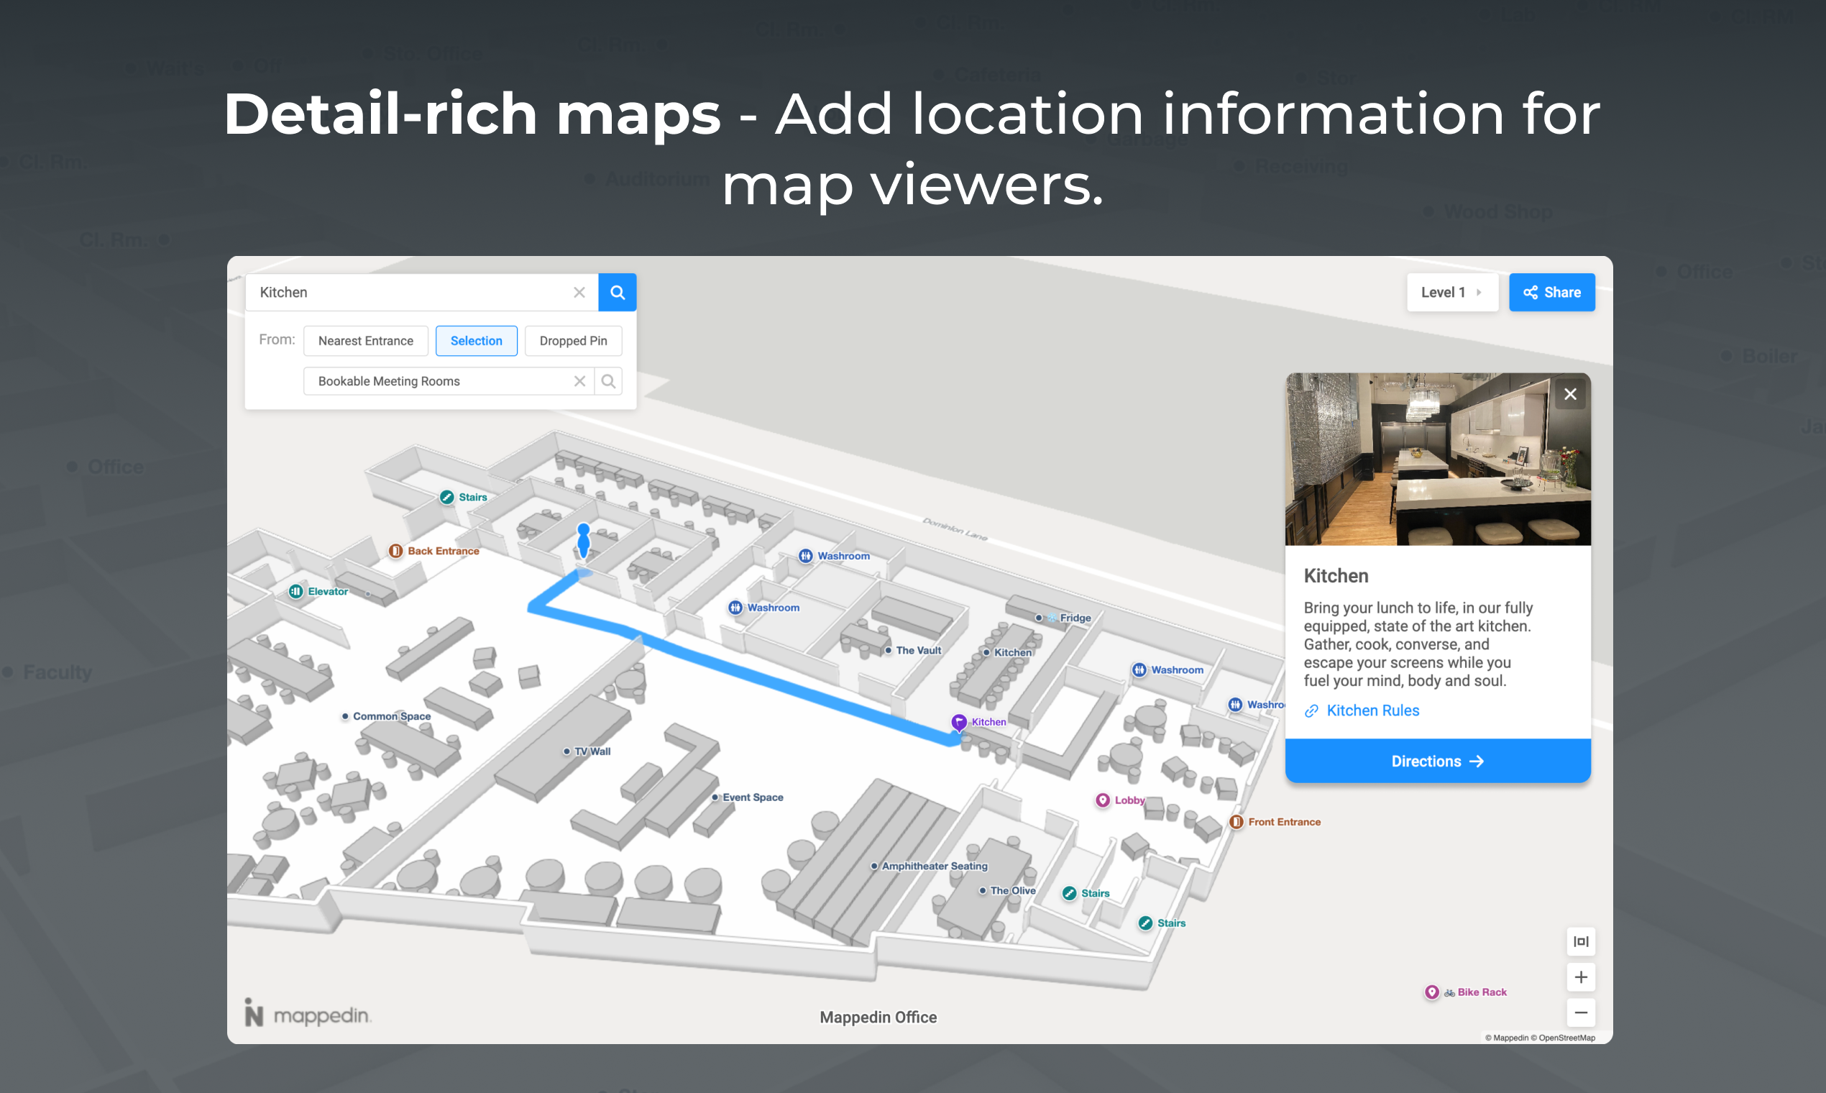Open the Kitchen Rules link
Image resolution: width=1826 pixels, height=1093 pixels.
1372,710
